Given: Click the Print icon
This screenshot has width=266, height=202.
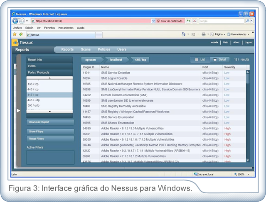Looking at the screenshot, I should tap(203, 34).
